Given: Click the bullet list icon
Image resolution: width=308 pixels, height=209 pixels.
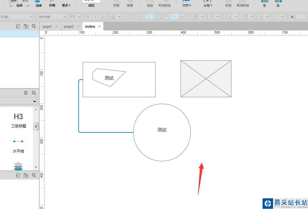Looking at the screenshot, I should tap(128, 17).
